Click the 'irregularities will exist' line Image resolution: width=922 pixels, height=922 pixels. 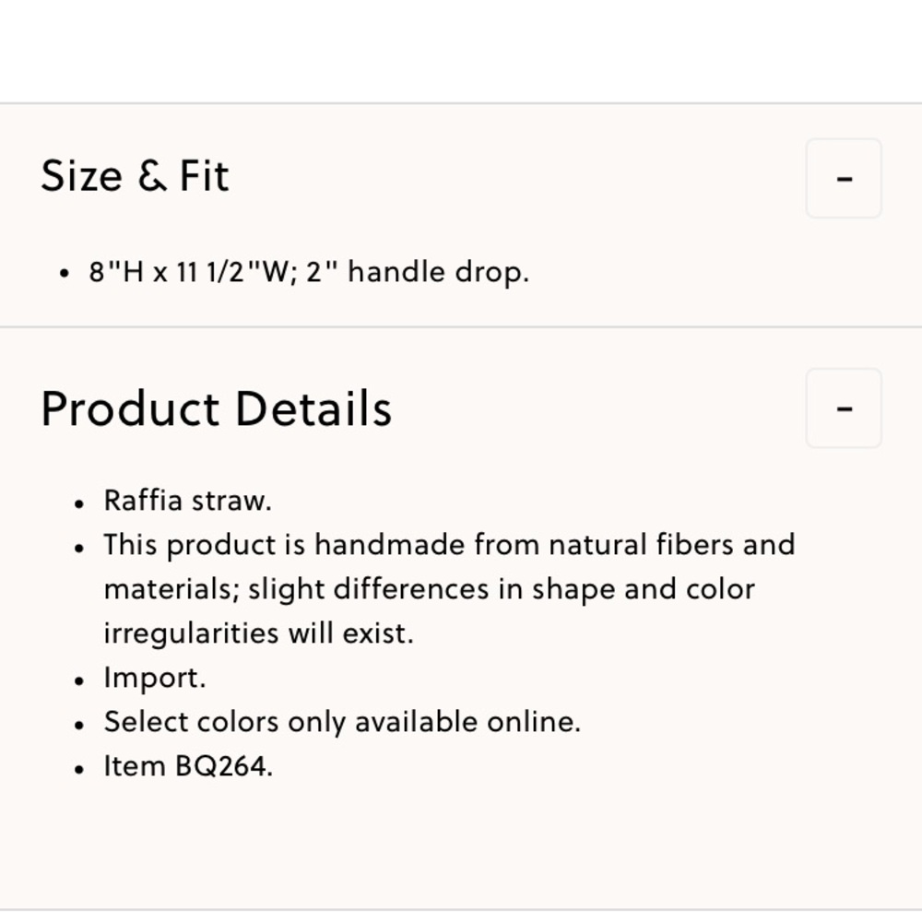pyautogui.click(x=259, y=633)
